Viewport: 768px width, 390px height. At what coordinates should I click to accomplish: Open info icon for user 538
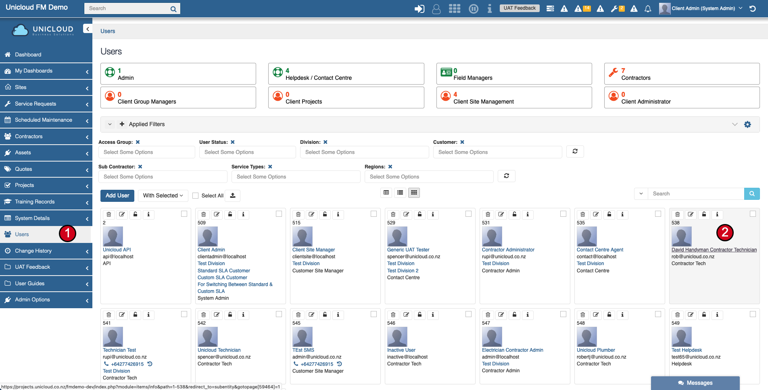717,214
